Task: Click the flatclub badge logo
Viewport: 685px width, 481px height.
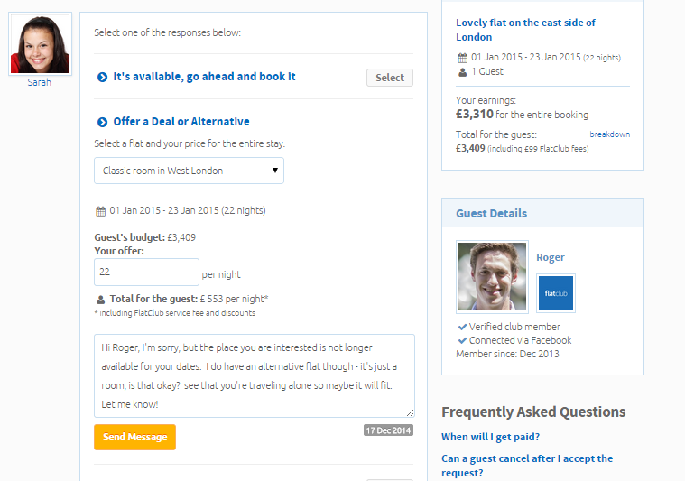Action: click(x=555, y=293)
